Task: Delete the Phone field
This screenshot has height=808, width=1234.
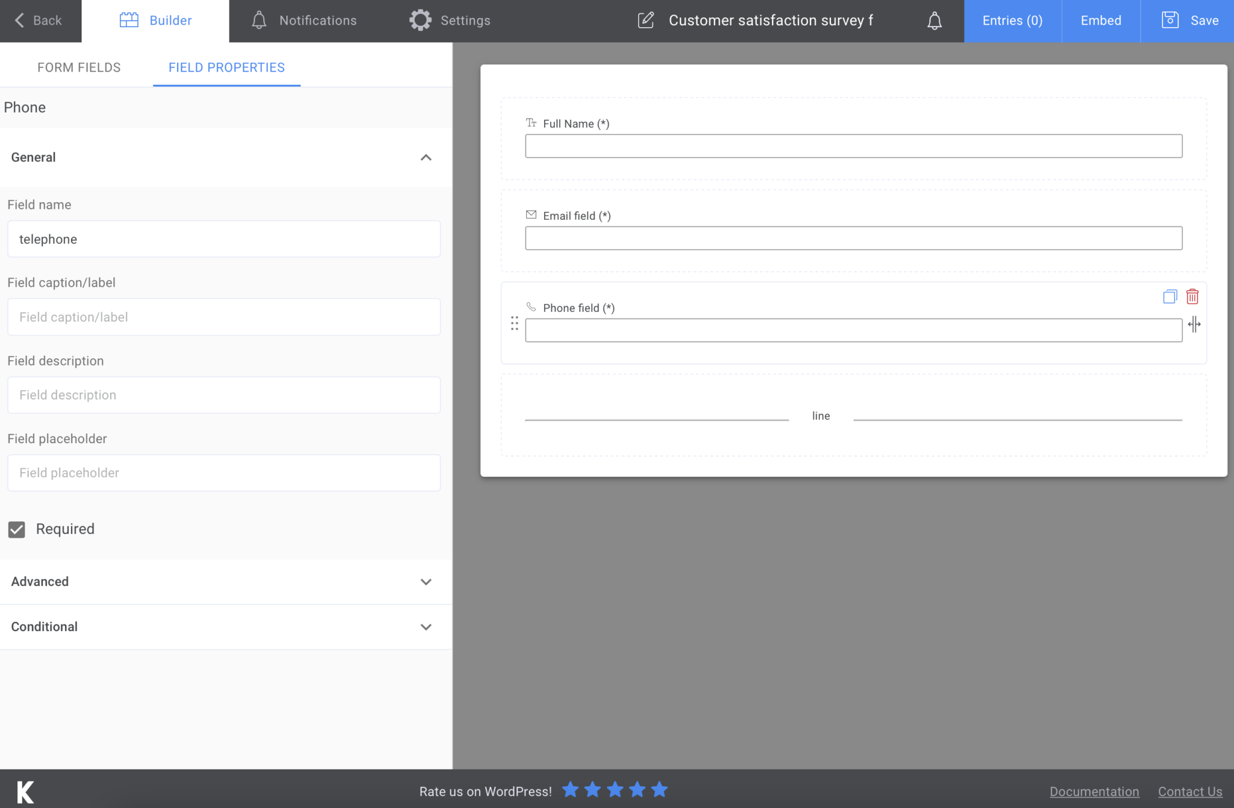Action: click(1192, 296)
